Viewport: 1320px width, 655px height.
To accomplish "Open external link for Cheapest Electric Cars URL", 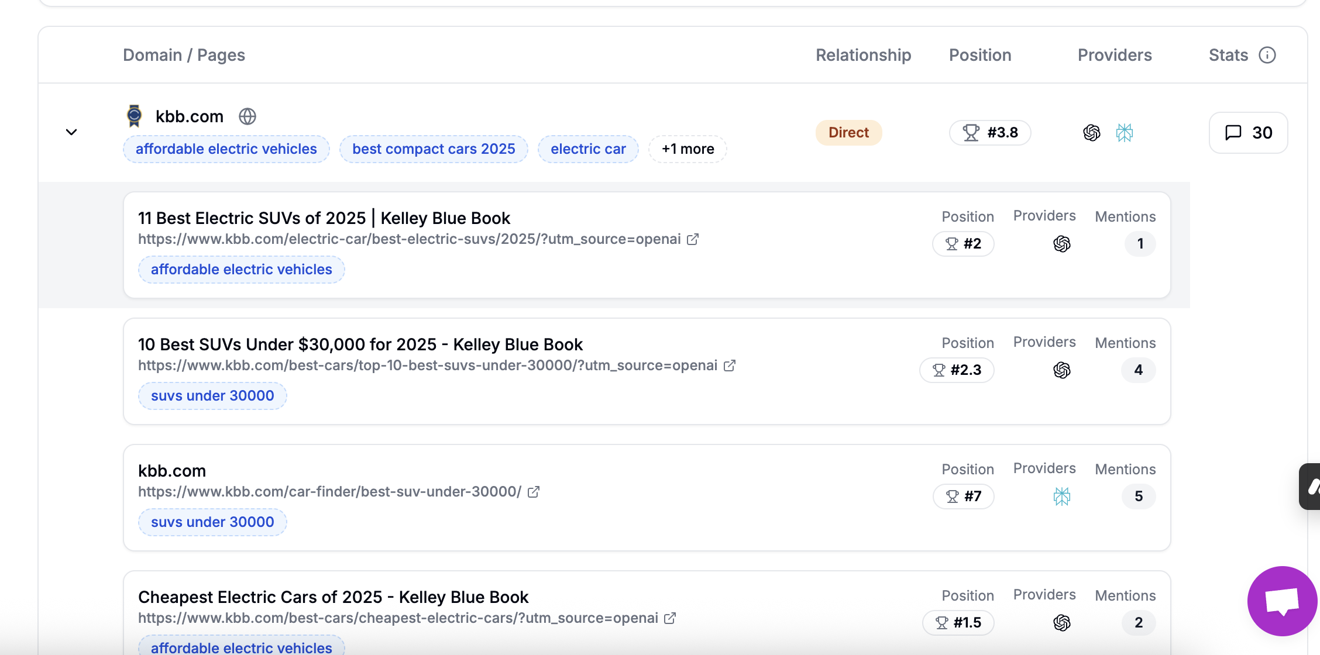I will [x=670, y=618].
